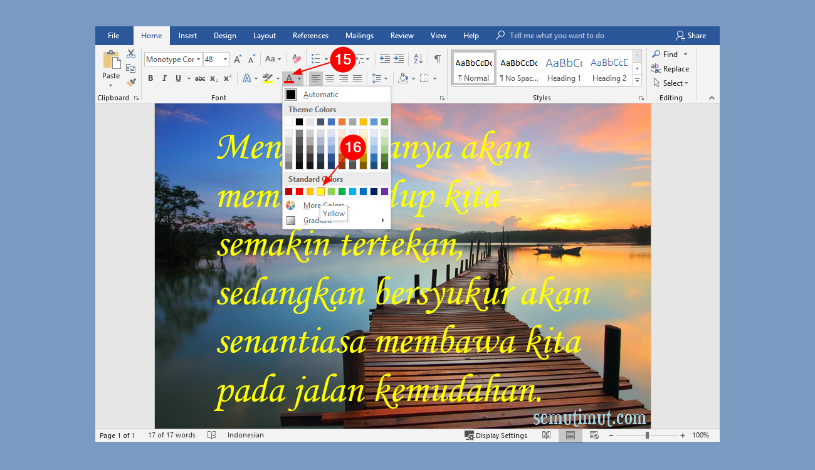Viewport: 815px width, 470px height.
Task: Toggle Justify alignment
Action: tap(357, 78)
